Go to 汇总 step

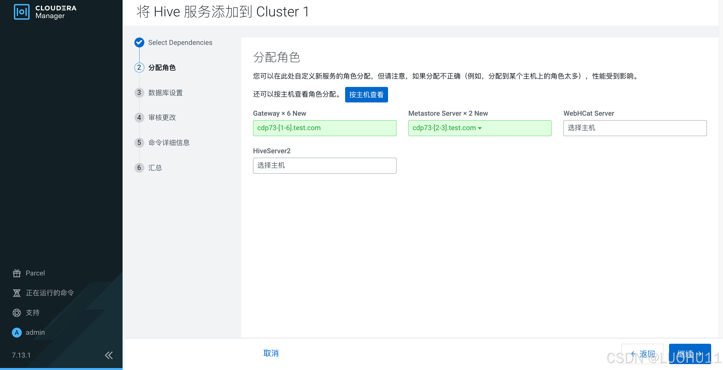(x=155, y=168)
